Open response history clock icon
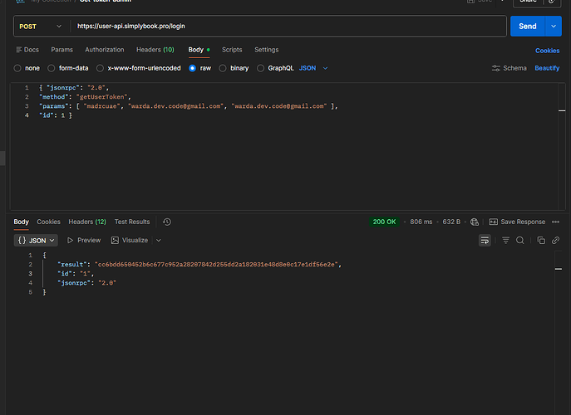The height and width of the screenshot is (415, 571). point(167,222)
